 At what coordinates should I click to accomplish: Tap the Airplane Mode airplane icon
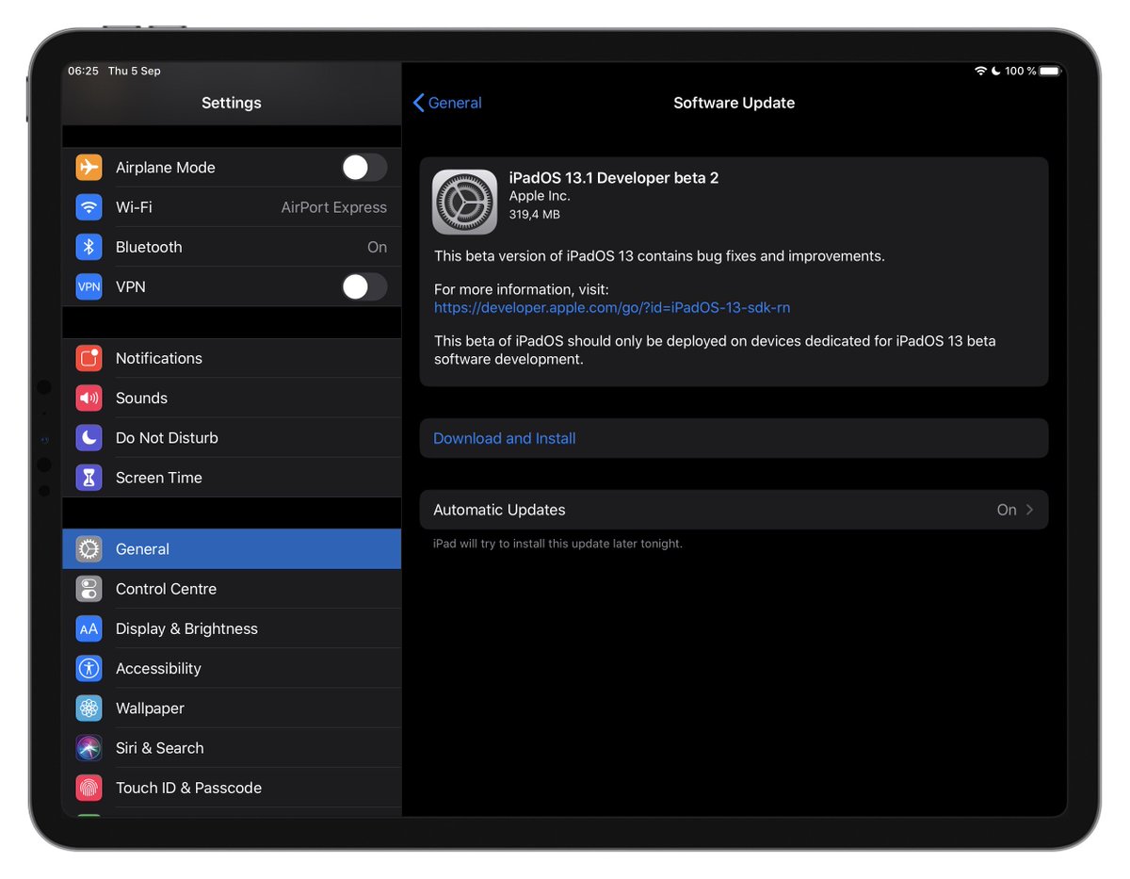point(88,167)
